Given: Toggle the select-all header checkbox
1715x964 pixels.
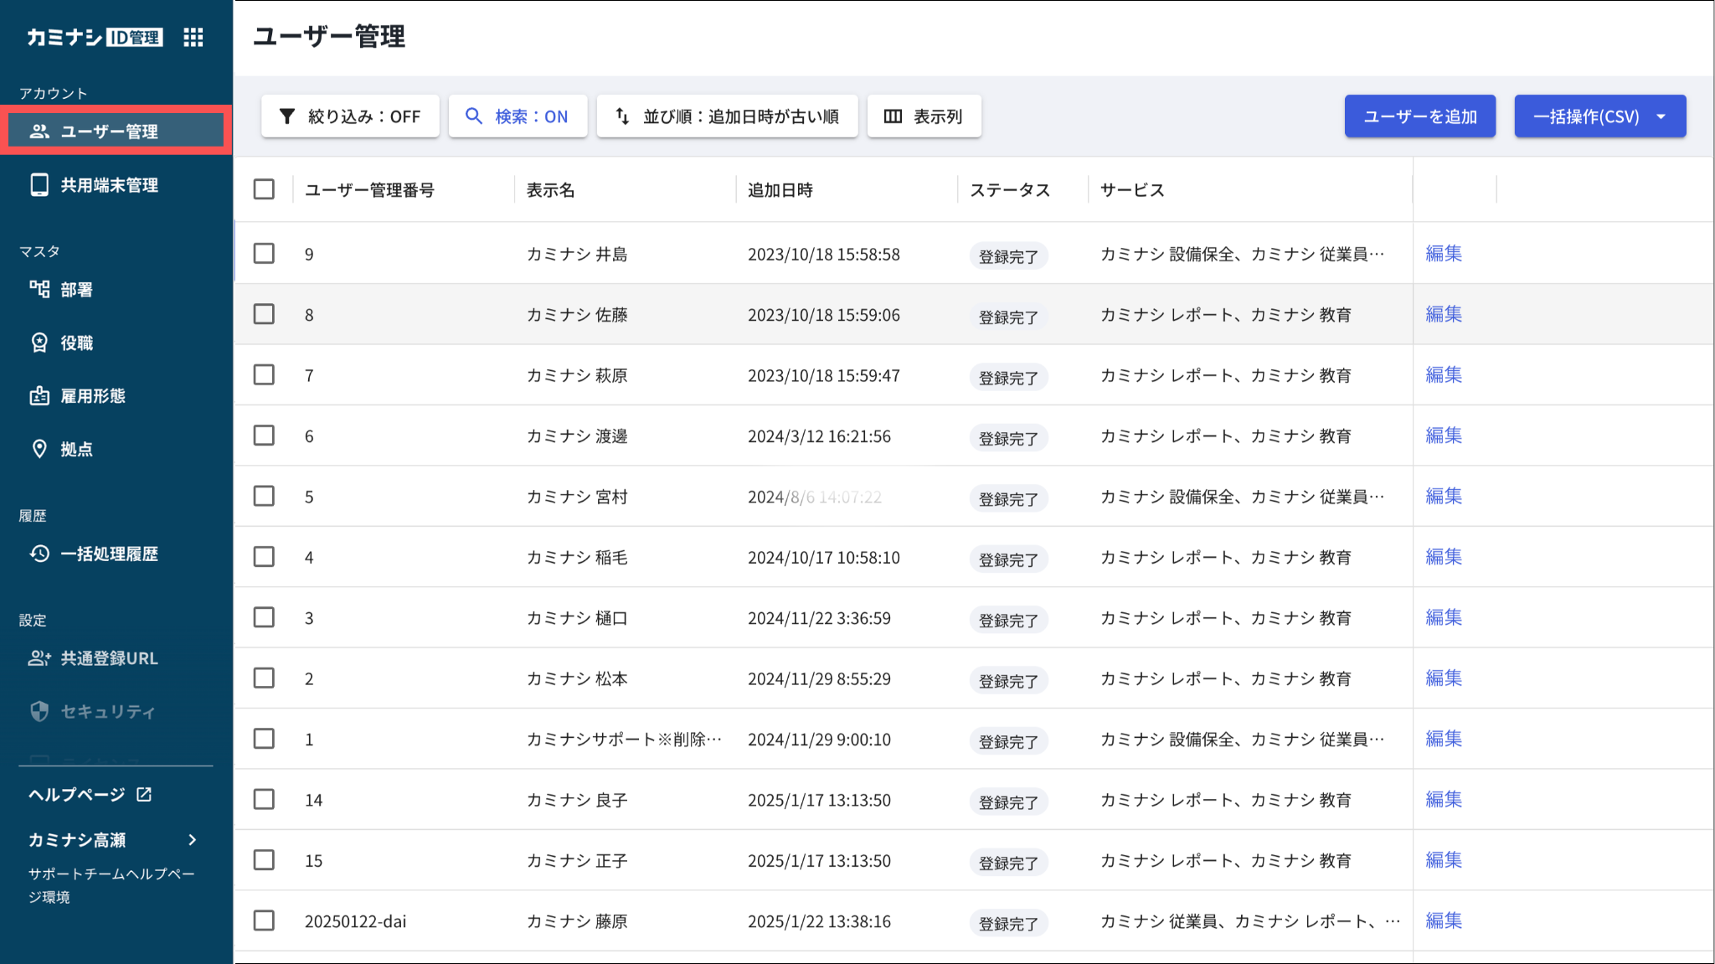Looking at the screenshot, I should click(264, 189).
